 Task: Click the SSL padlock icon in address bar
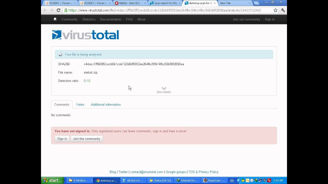[66, 10]
